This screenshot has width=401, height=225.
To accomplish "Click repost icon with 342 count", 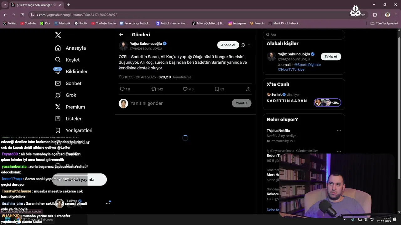I will click(x=154, y=89).
